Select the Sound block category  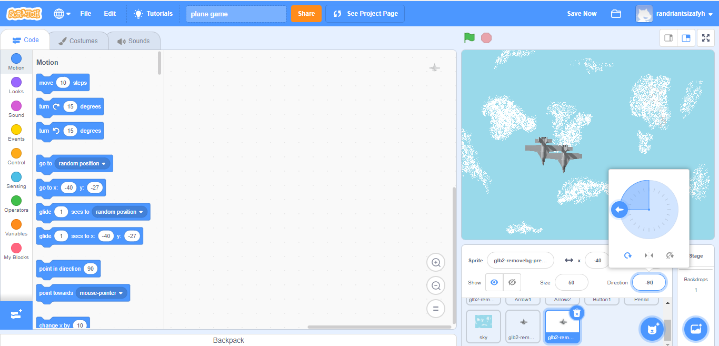point(16,109)
